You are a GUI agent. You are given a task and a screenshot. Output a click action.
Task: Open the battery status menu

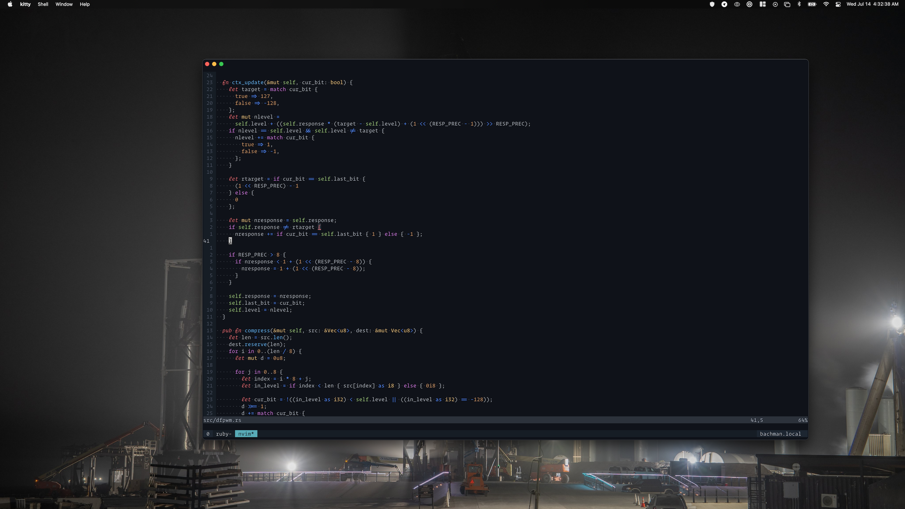pos(812,4)
